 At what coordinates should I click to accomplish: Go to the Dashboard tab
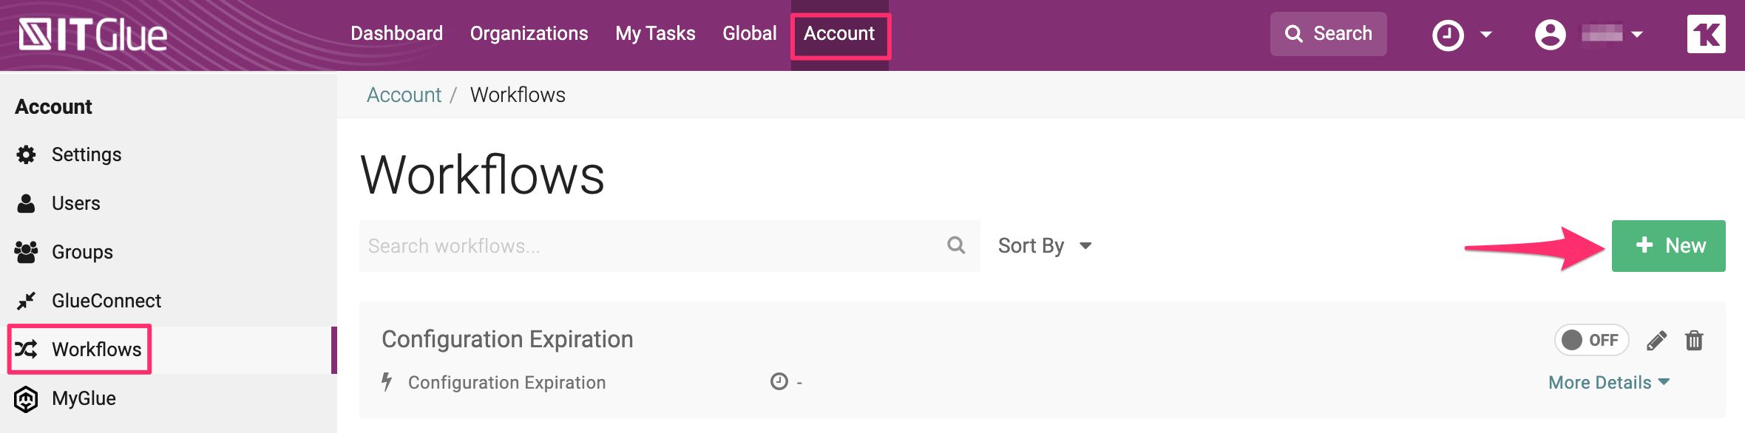396,34
